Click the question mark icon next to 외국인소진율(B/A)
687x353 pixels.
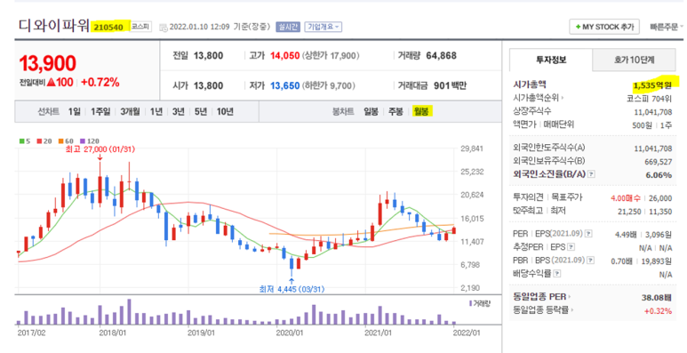[592, 174]
